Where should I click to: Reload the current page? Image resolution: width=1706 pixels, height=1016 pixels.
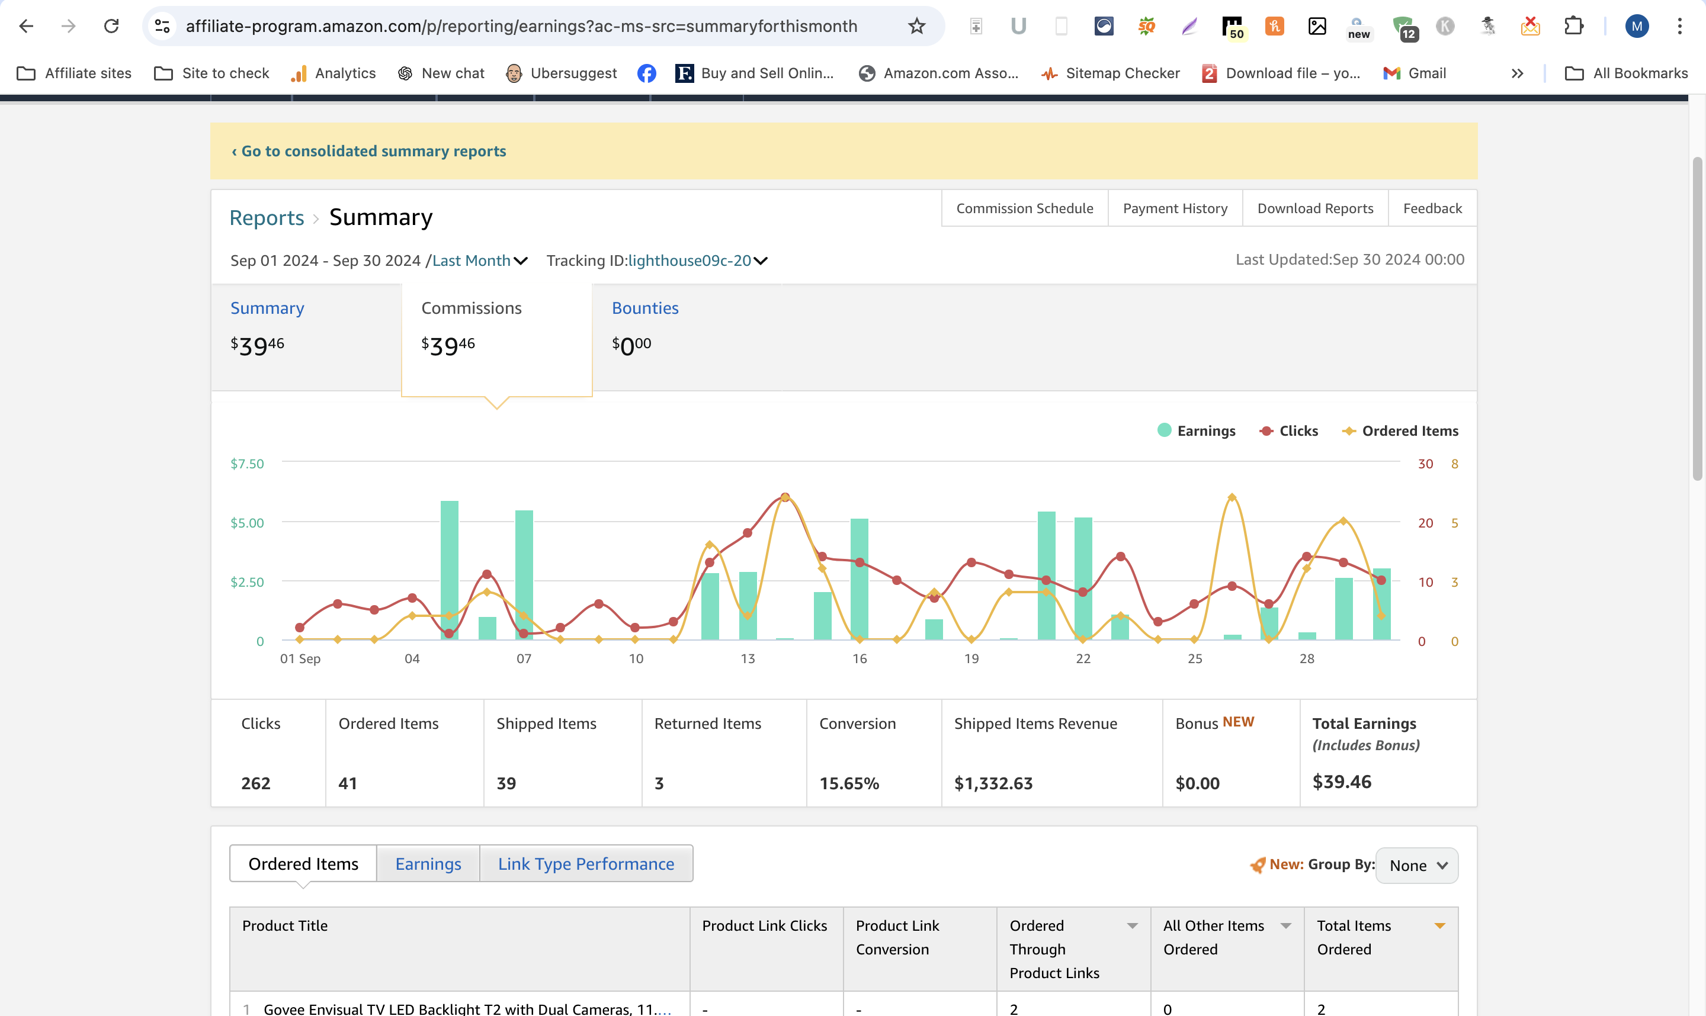click(111, 26)
